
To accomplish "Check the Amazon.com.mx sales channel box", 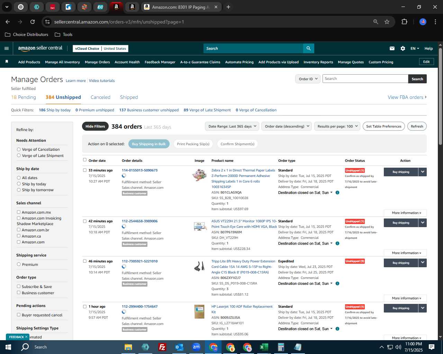I will 19,212.
